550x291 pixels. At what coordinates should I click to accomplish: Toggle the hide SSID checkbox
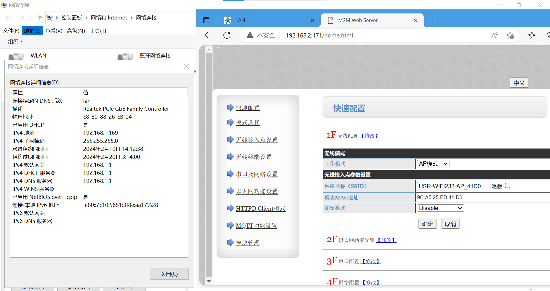point(508,186)
